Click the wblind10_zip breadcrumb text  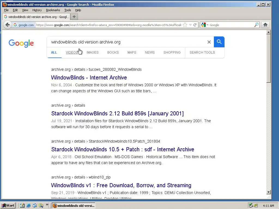click(100, 177)
